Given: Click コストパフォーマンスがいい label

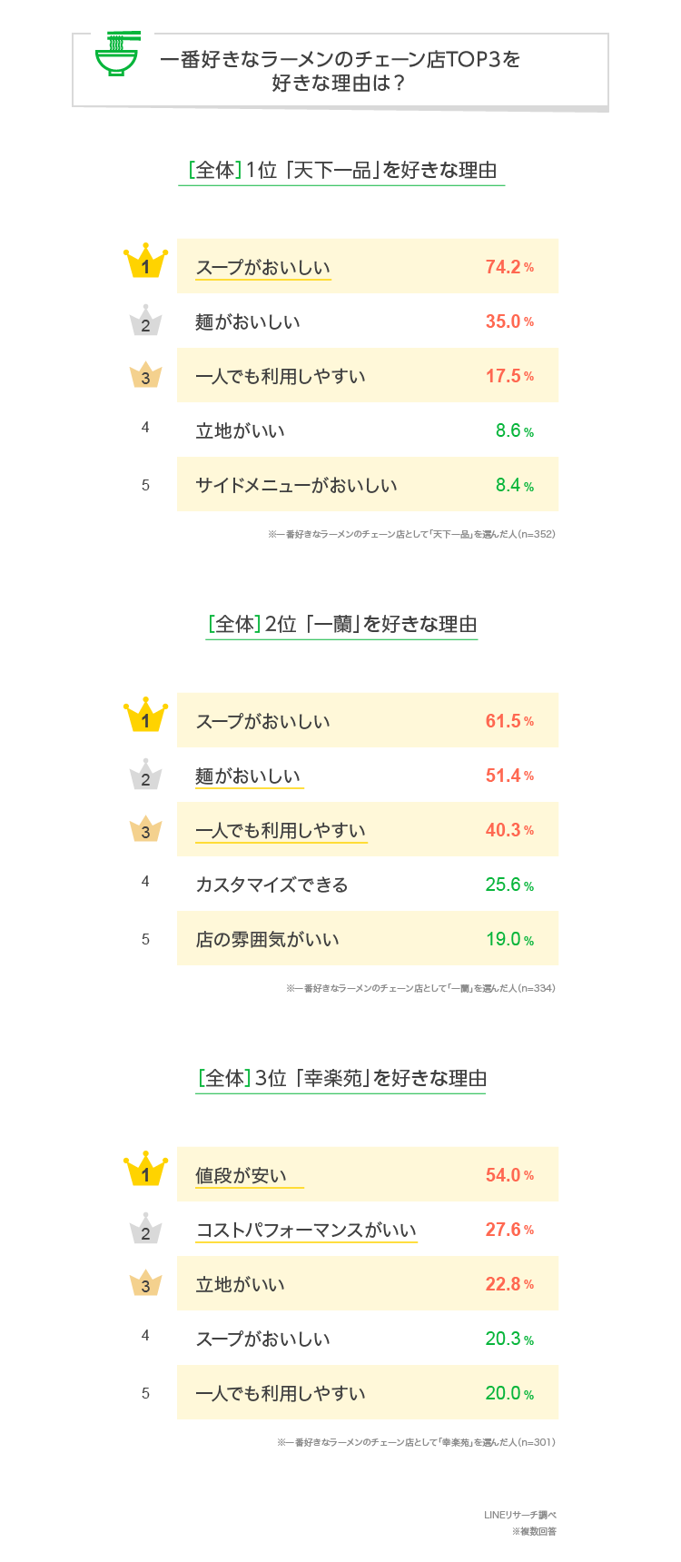Looking at the screenshot, I should (x=306, y=1230).
